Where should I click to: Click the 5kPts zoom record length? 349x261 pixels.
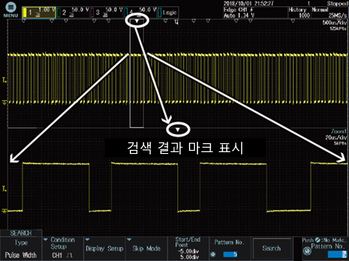(x=340, y=143)
